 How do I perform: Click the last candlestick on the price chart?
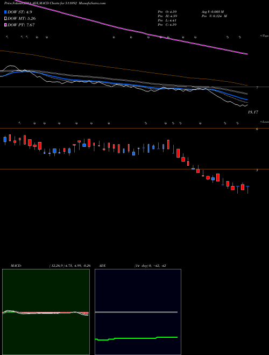coord(247,189)
